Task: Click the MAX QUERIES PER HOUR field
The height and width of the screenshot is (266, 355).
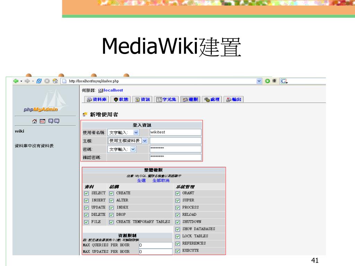Action: click(x=156, y=245)
